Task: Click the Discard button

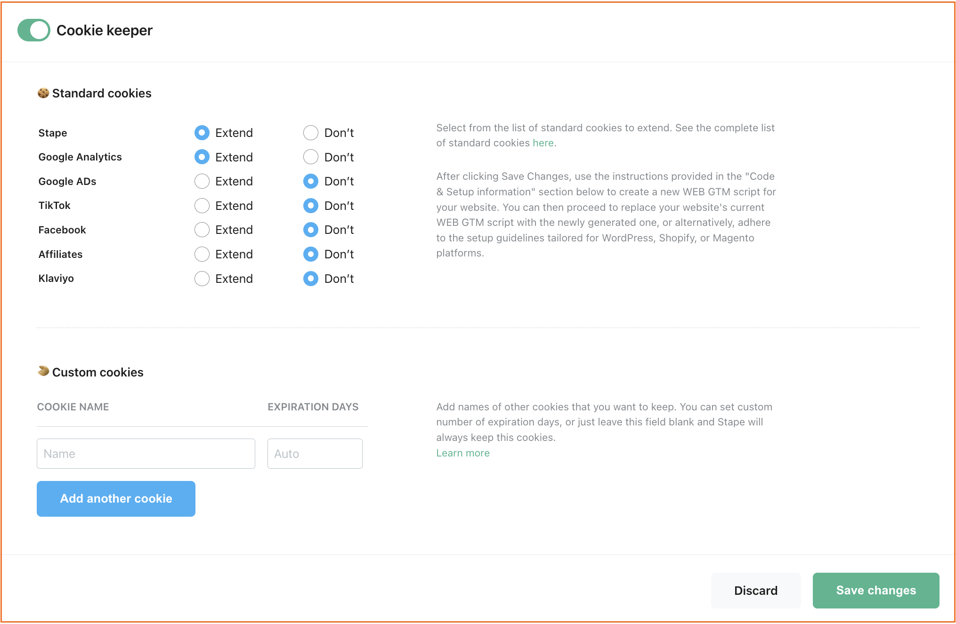Action: pyautogui.click(x=756, y=591)
